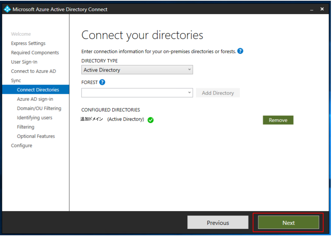Close the Azure AD Connect window
Image resolution: width=332 pixels, height=236 pixels.
(322, 9)
